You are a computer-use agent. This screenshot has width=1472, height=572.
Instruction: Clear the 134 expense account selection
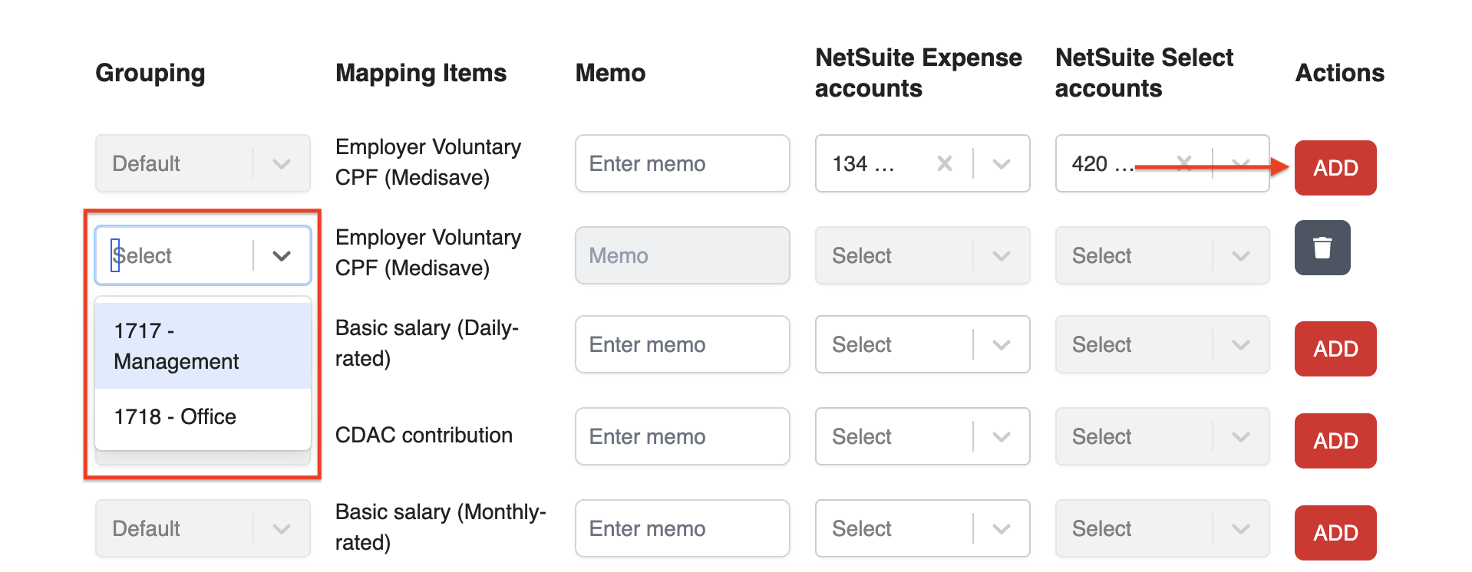coord(944,163)
